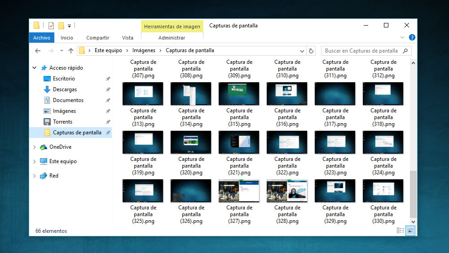The image size is (449, 253).
Task: Click the pin icon next to Descargas
Action: click(x=108, y=89)
